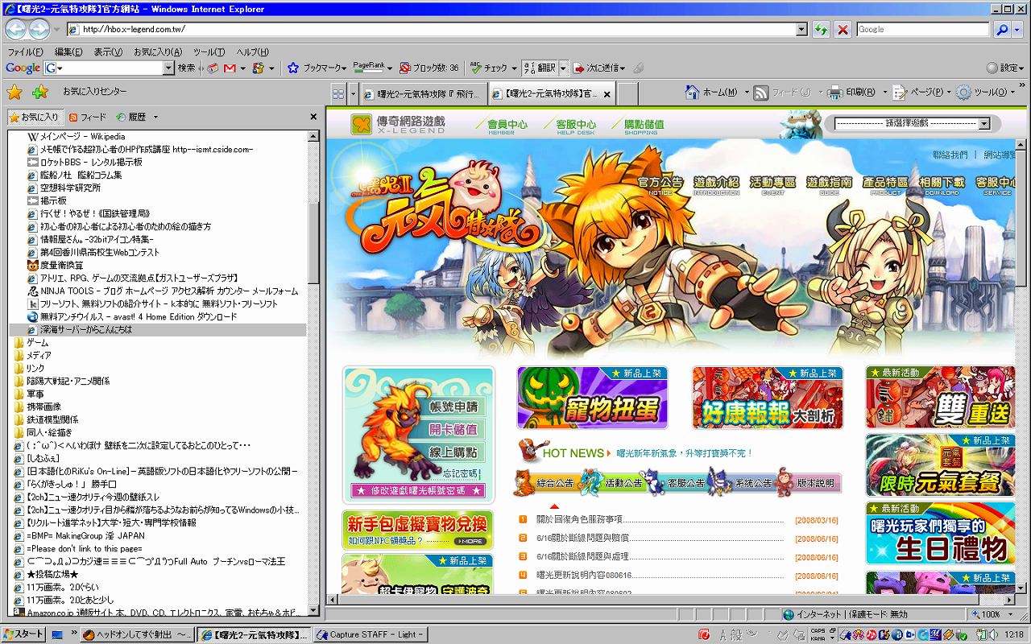Open the 好康報報 大剖析 banner
This screenshot has height=644, width=1031.
pos(768,398)
